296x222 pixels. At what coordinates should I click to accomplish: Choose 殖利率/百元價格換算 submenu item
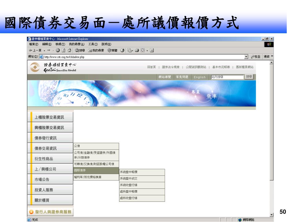click(96, 177)
